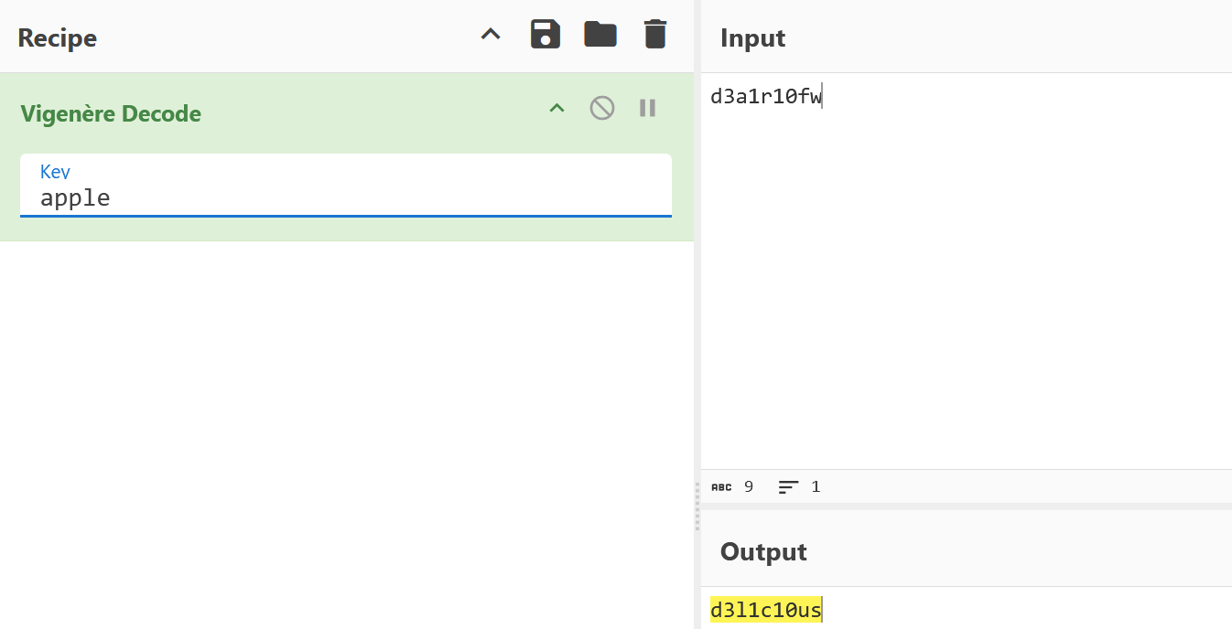Load a recipe using the folder icon
This screenshot has width=1232, height=629.
(x=600, y=35)
